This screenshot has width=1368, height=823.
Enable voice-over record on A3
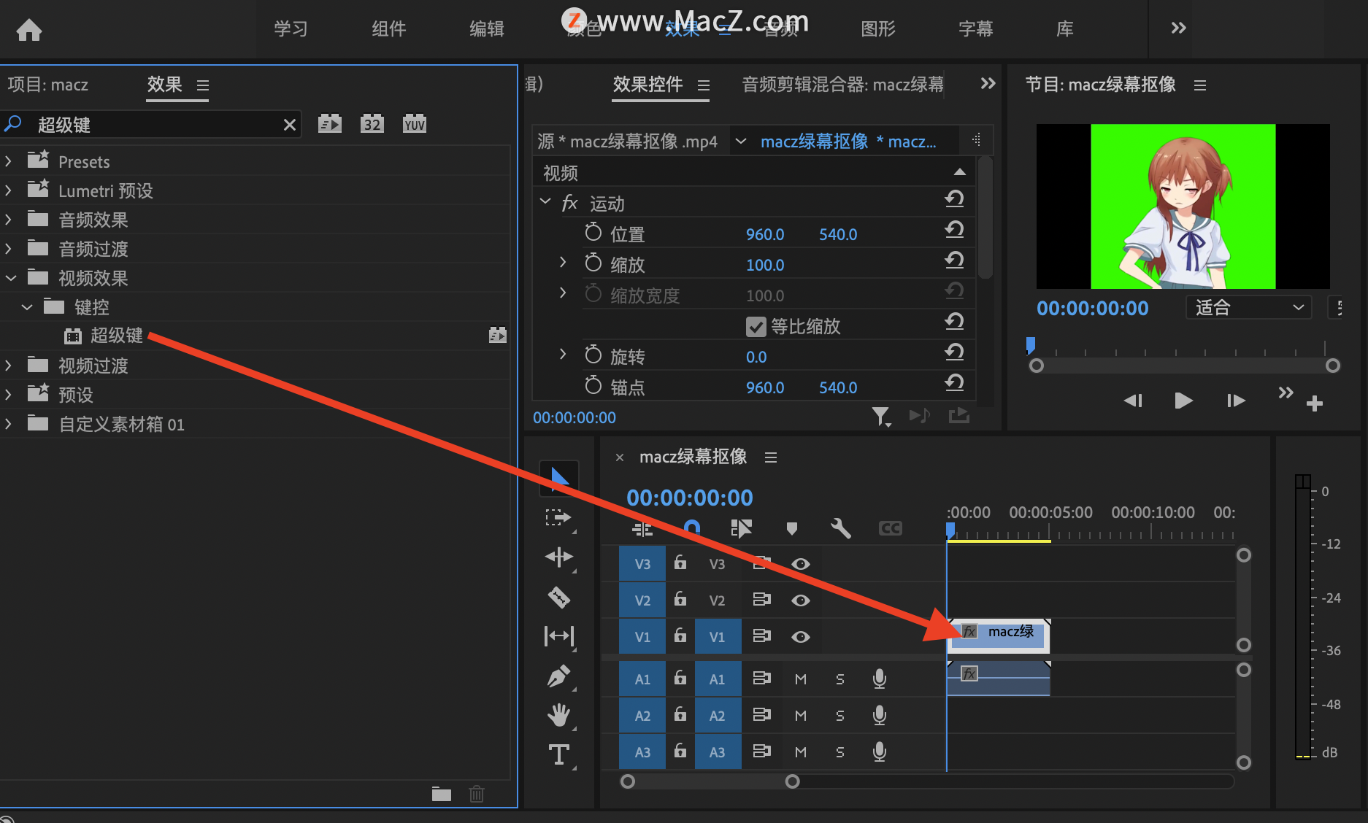[x=880, y=751]
